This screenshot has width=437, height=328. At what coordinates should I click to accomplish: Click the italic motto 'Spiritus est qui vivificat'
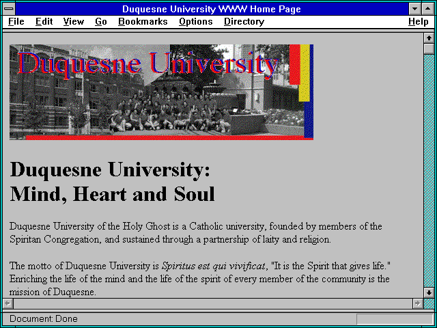(x=213, y=266)
